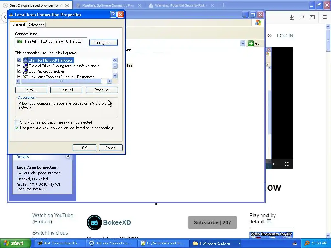Toggle QoS Packet Scheduler checkbox
Screen dimensions: 331x248
tap(19, 71)
